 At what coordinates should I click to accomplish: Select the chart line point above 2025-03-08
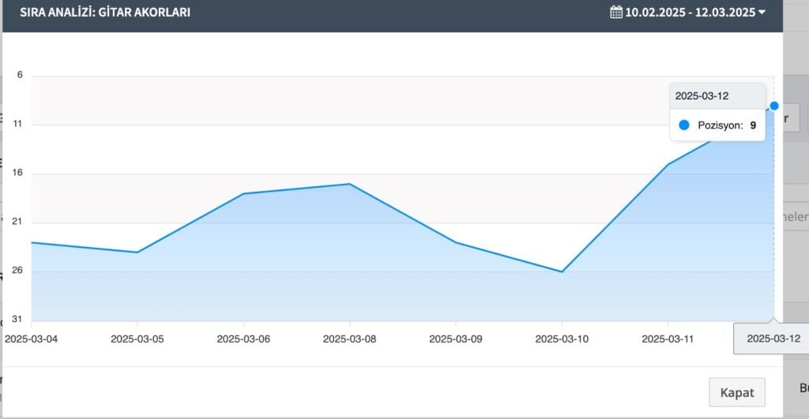tap(349, 184)
